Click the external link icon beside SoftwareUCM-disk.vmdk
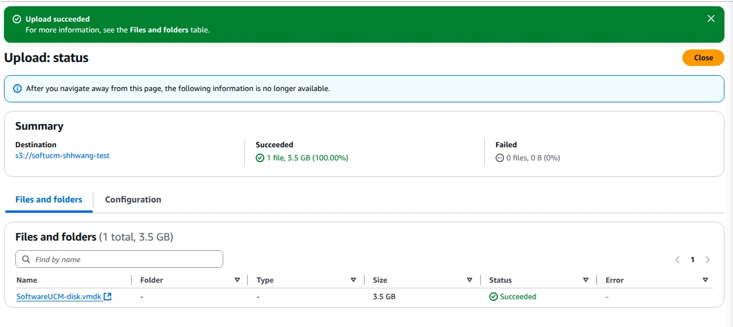 pyautogui.click(x=108, y=296)
